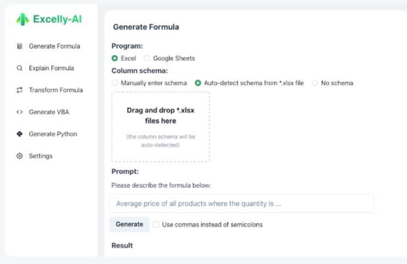Click the Excelly-AI logo icon
Screen dimensions: 407x264
tap(22, 19)
